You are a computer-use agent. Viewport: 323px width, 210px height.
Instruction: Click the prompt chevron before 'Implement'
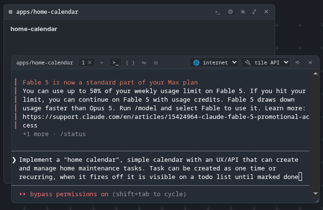[x=14, y=160]
